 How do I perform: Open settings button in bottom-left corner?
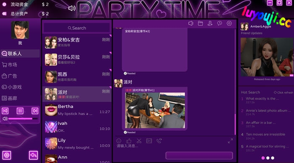(x=7, y=155)
